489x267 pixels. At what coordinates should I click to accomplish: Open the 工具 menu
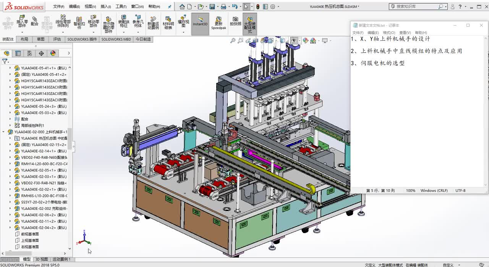(121, 6)
